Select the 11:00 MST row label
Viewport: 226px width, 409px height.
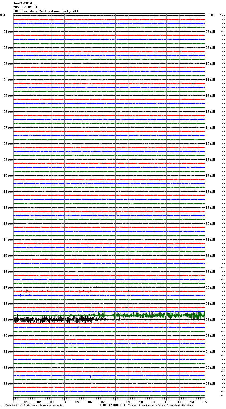[x=8, y=192]
